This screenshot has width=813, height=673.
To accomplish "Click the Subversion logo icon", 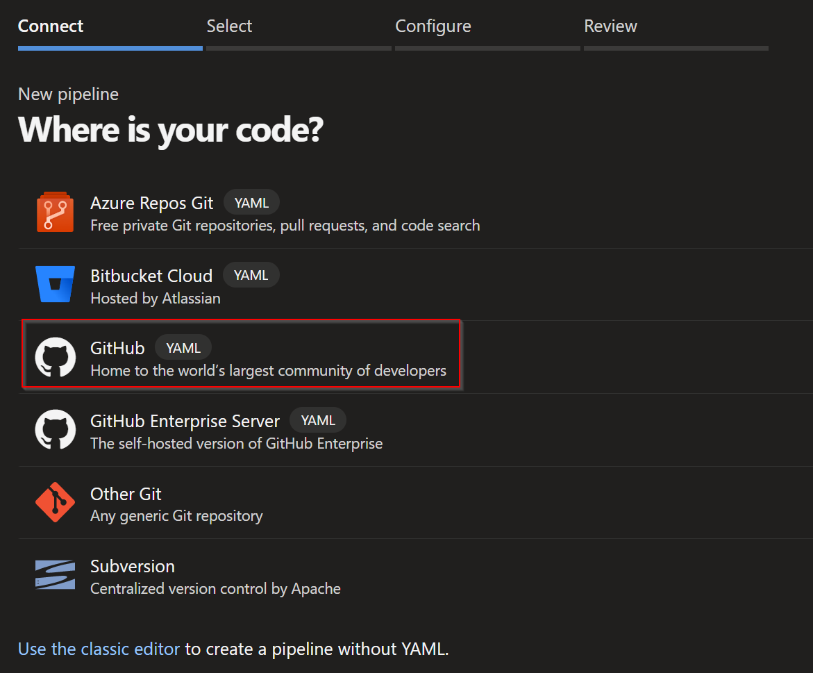I will coord(55,574).
